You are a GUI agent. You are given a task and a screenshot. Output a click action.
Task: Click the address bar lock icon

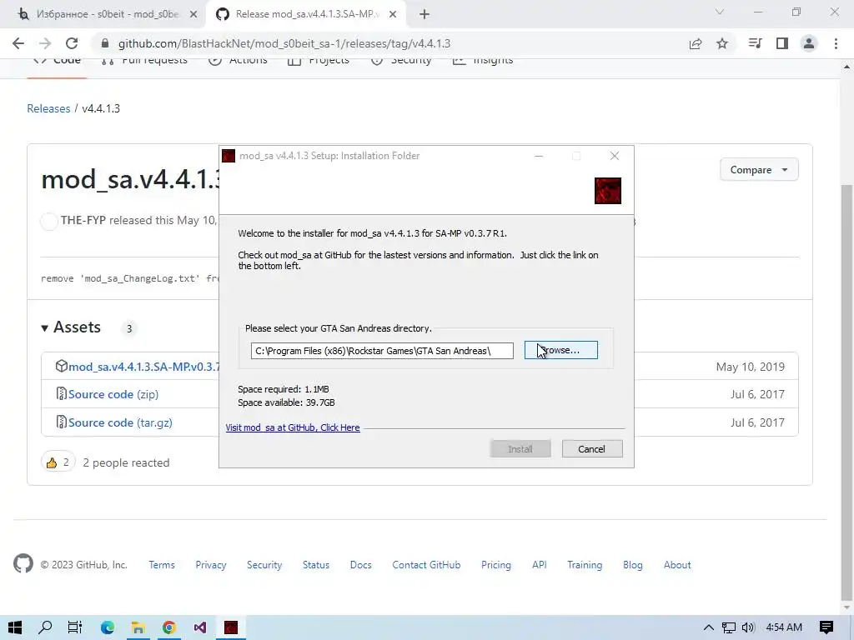pos(106,43)
